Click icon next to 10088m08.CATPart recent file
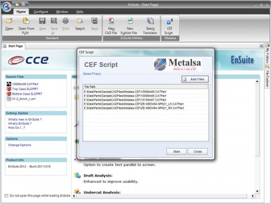The height and width of the screenshot is (204, 271). coord(9,84)
